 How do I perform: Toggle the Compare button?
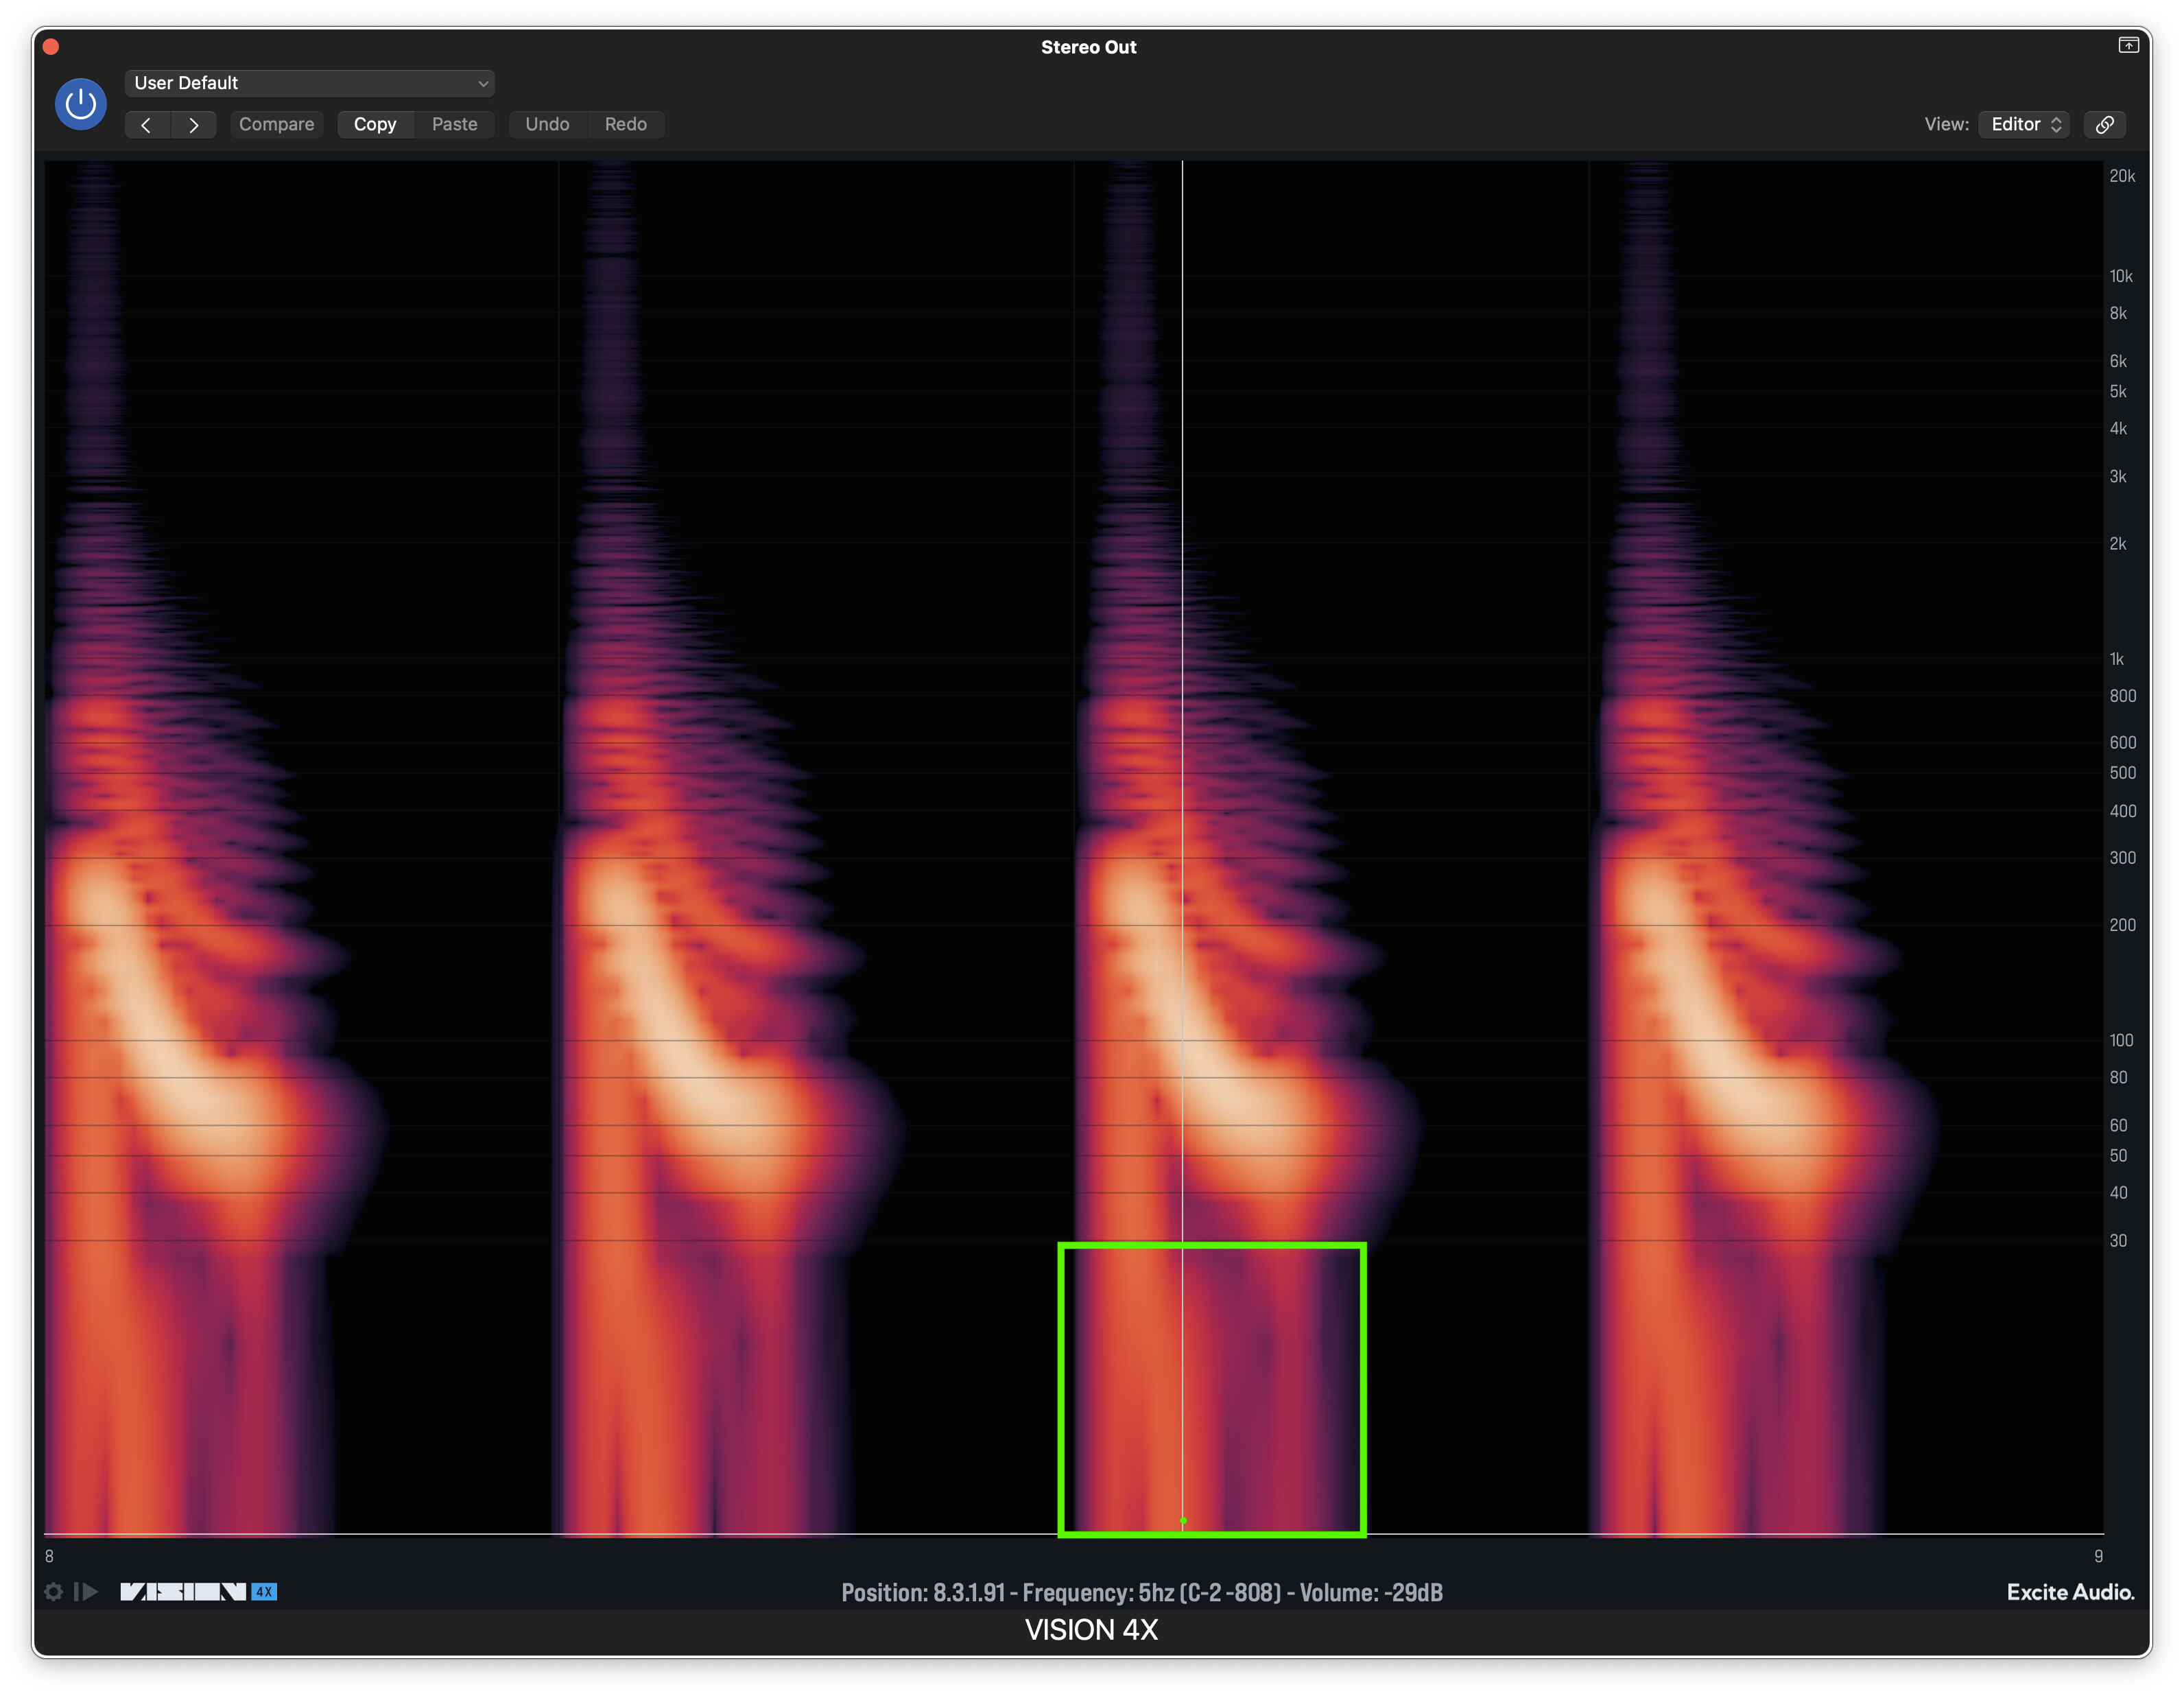pos(276,124)
